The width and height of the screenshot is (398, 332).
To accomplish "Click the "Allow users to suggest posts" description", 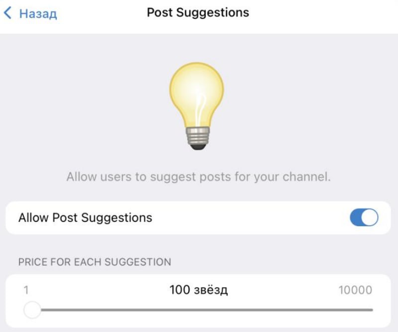I will tap(198, 177).
